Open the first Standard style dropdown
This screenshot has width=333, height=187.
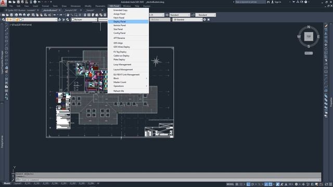click(180, 15)
